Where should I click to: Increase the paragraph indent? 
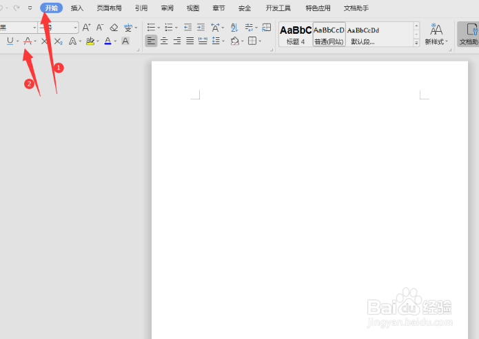point(201,28)
